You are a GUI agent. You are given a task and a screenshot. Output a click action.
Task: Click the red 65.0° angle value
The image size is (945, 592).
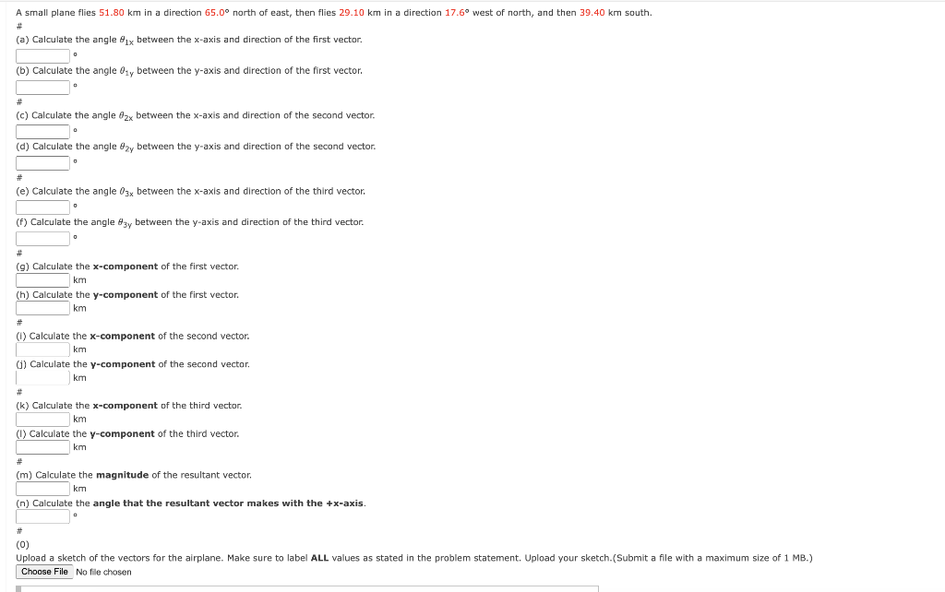[218, 13]
